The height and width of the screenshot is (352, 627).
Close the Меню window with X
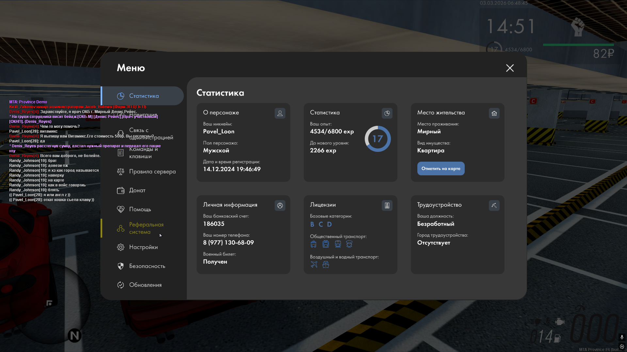[510, 68]
